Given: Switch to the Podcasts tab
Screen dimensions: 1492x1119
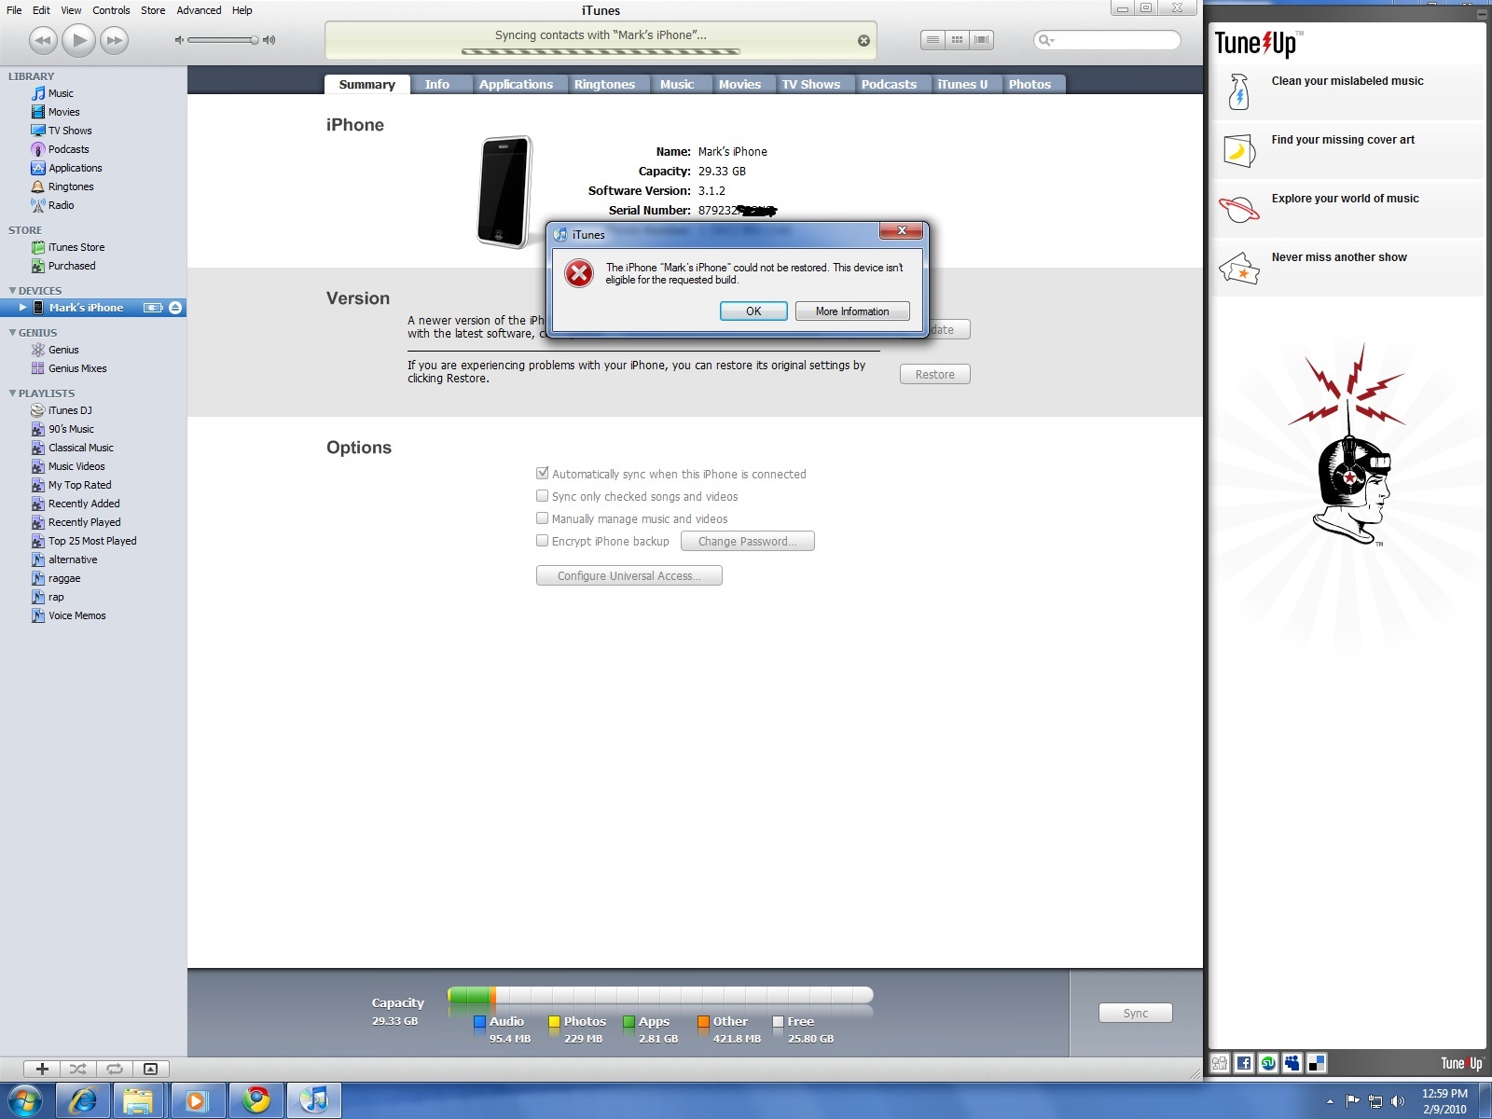Looking at the screenshot, I should click(x=889, y=84).
